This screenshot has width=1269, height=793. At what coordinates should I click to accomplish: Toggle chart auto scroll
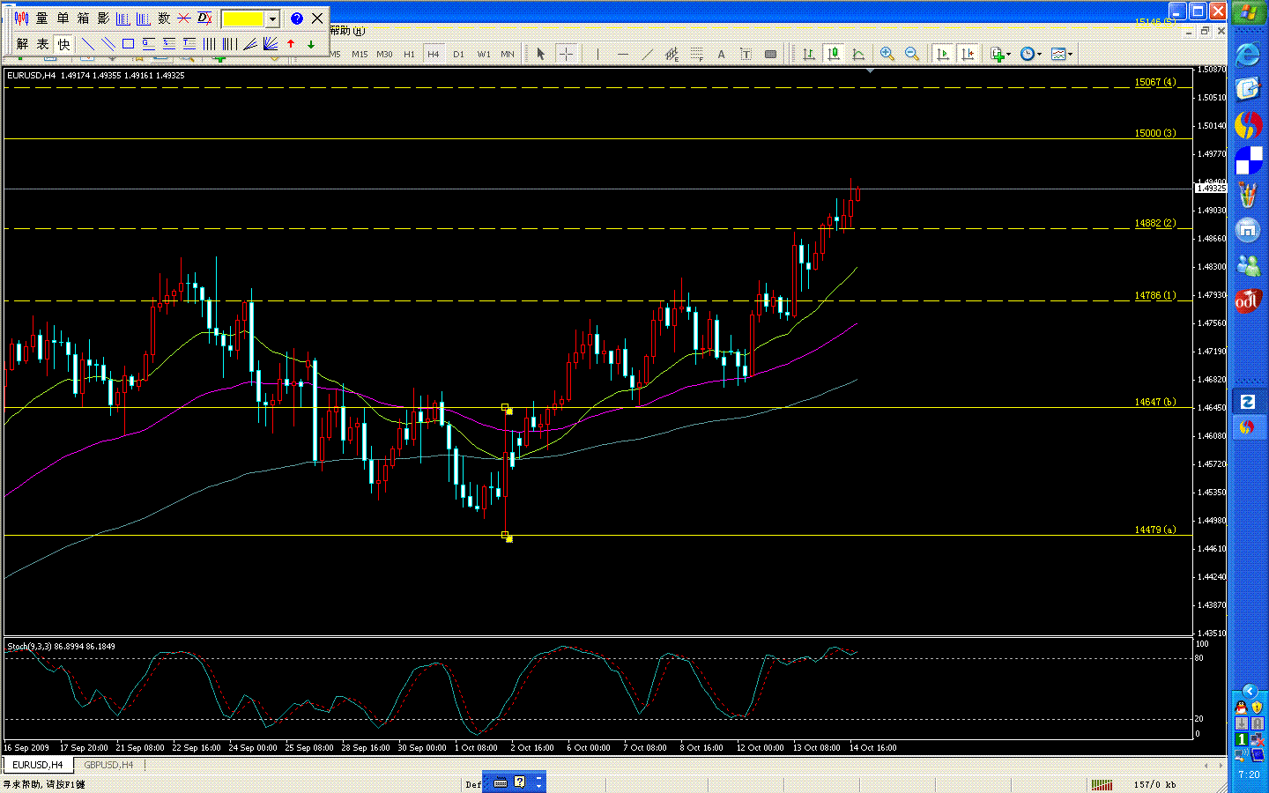tap(943, 55)
